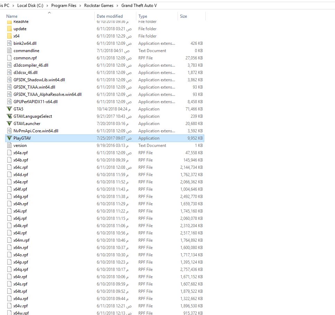This screenshot has width=335, height=315.
Task: Expand the chevron after Program Files
Action: (x=80, y=6)
